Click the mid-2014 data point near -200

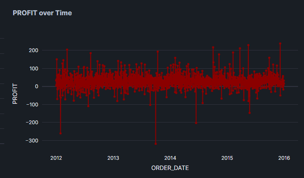click(x=196, y=123)
